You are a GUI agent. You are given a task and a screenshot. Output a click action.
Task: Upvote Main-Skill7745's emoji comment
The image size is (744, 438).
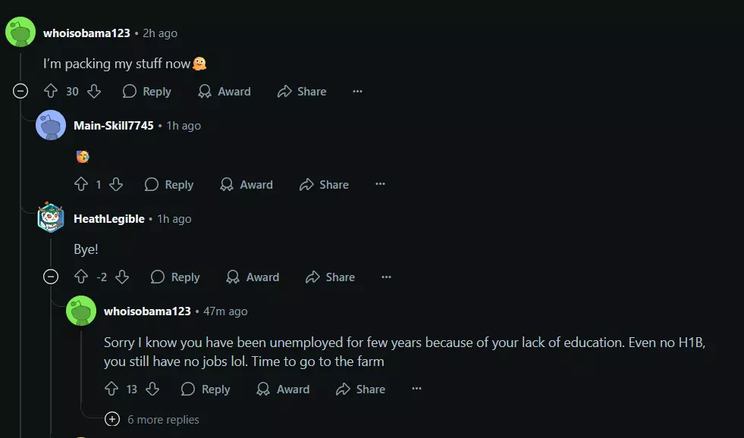pos(81,185)
